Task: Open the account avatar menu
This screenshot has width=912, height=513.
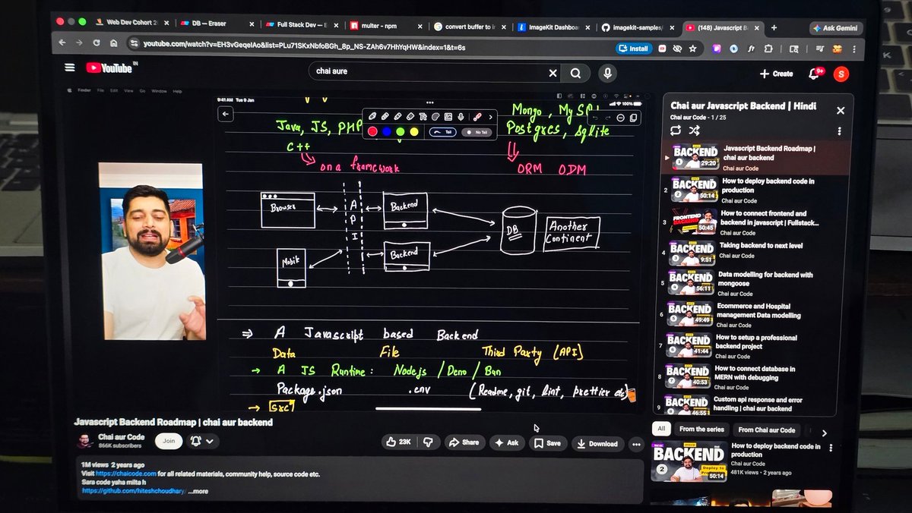Action: [x=841, y=74]
